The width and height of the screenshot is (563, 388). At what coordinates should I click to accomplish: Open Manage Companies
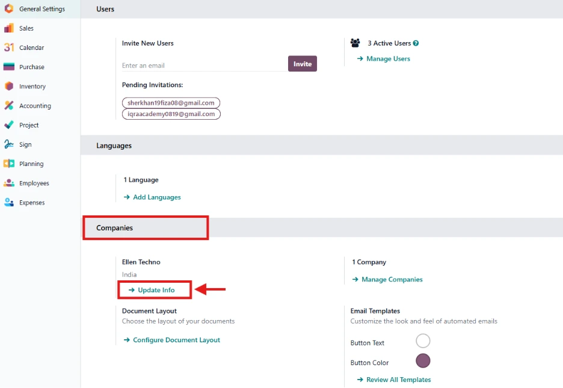(x=392, y=279)
